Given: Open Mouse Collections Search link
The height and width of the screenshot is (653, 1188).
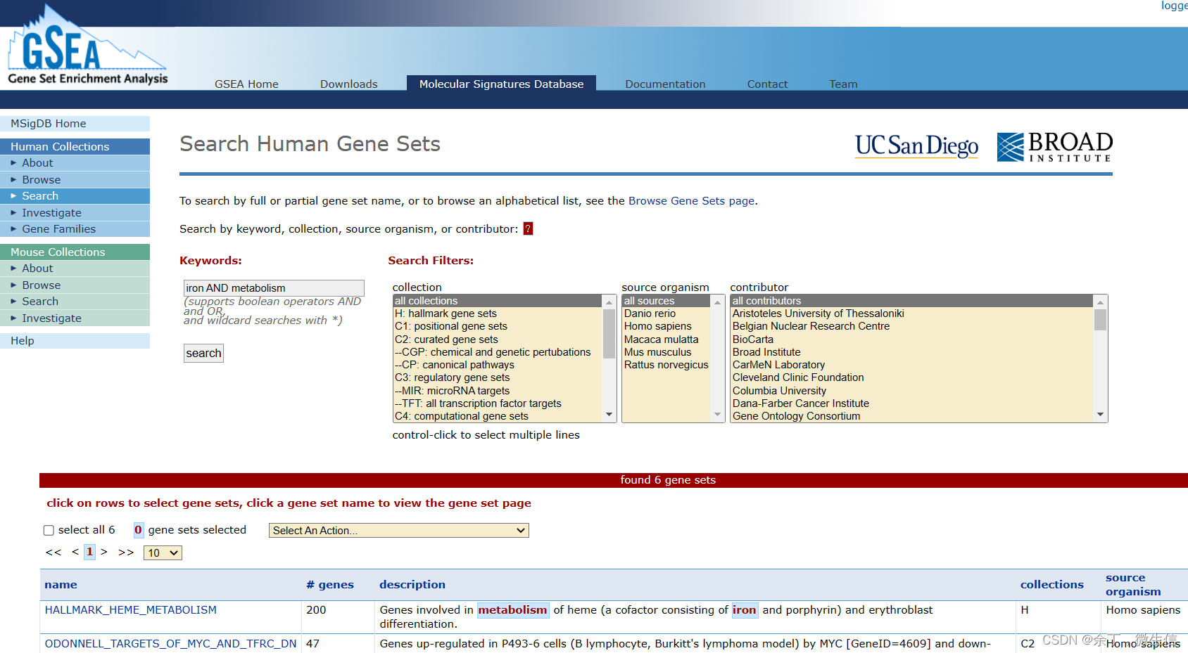Looking at the screenshot, I should (75, 302).
